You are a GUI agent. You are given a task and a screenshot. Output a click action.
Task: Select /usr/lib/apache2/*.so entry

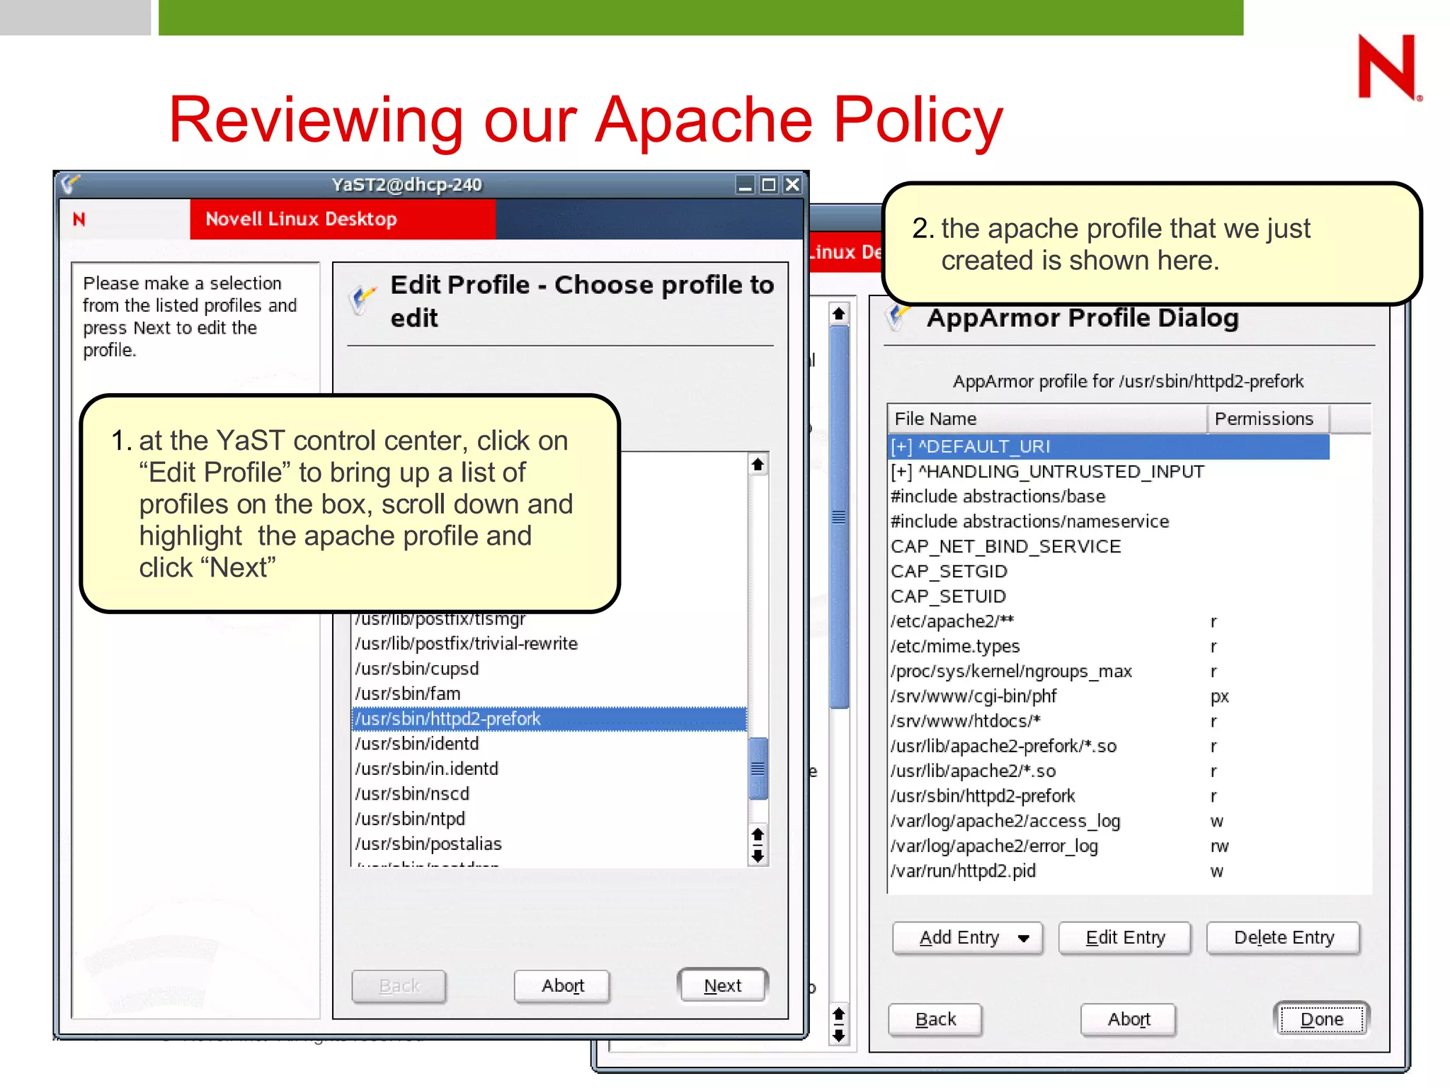pos(1109,771)
